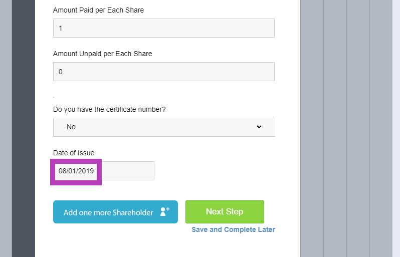Click the person-plus icon on Add Shareholder

(165, 211)
